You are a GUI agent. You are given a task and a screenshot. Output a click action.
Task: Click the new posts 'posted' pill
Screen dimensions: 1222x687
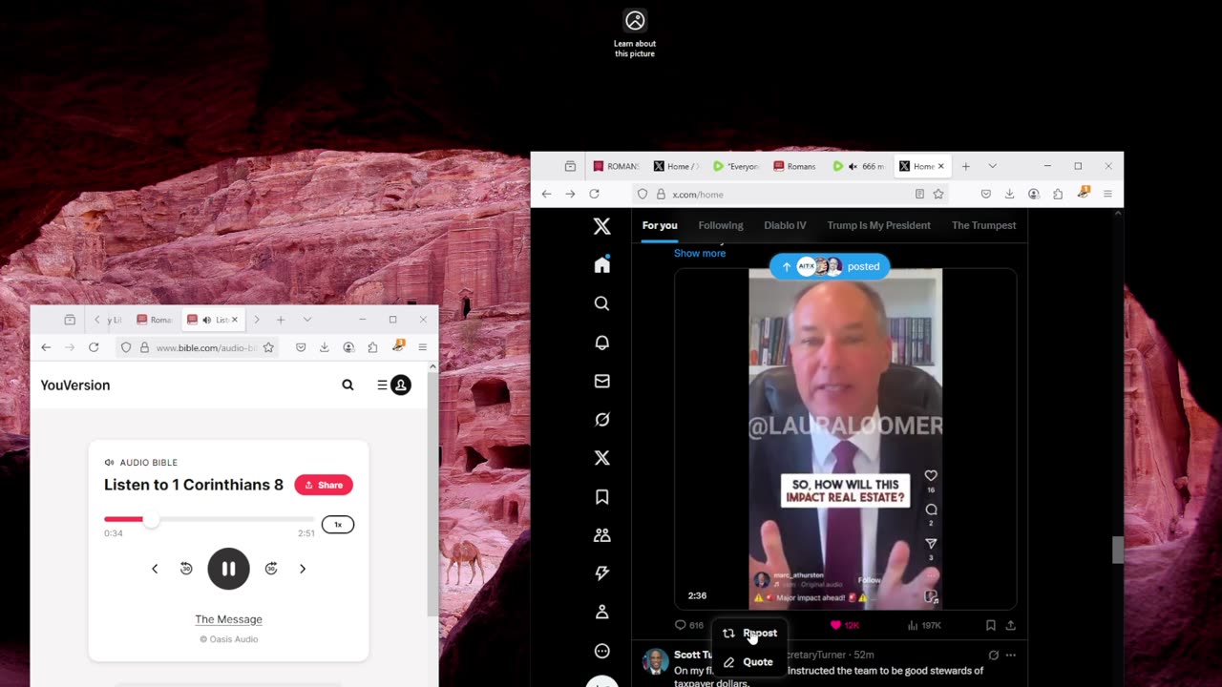[829, 266]
